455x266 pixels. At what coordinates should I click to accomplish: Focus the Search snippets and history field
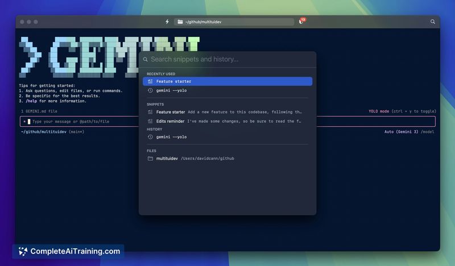[227, 60]
